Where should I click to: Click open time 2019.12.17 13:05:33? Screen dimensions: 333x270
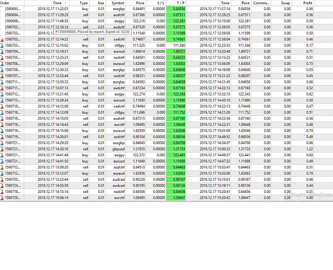(53, 82)
